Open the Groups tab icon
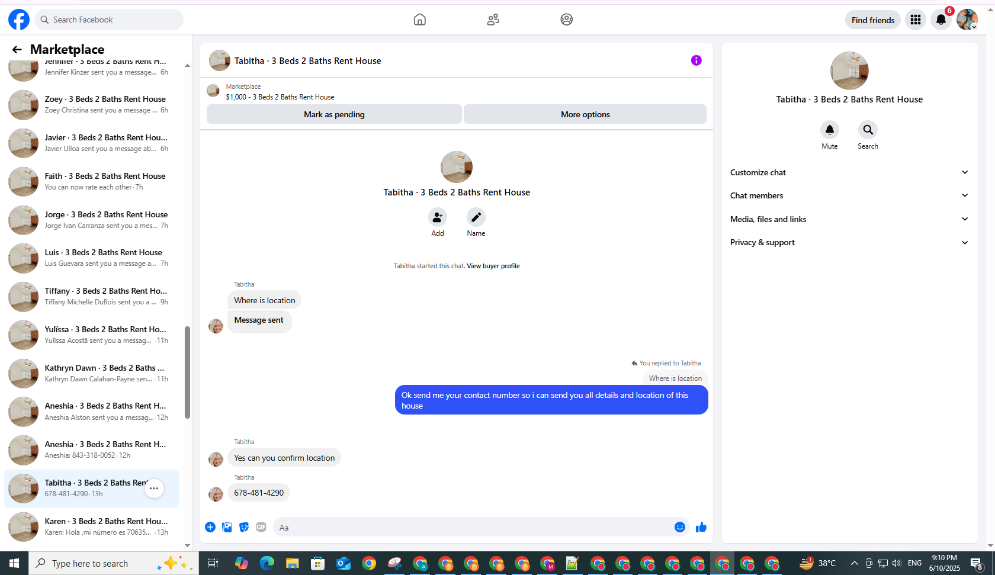Screen dimensions: 995x575 [x=566, y=20]
